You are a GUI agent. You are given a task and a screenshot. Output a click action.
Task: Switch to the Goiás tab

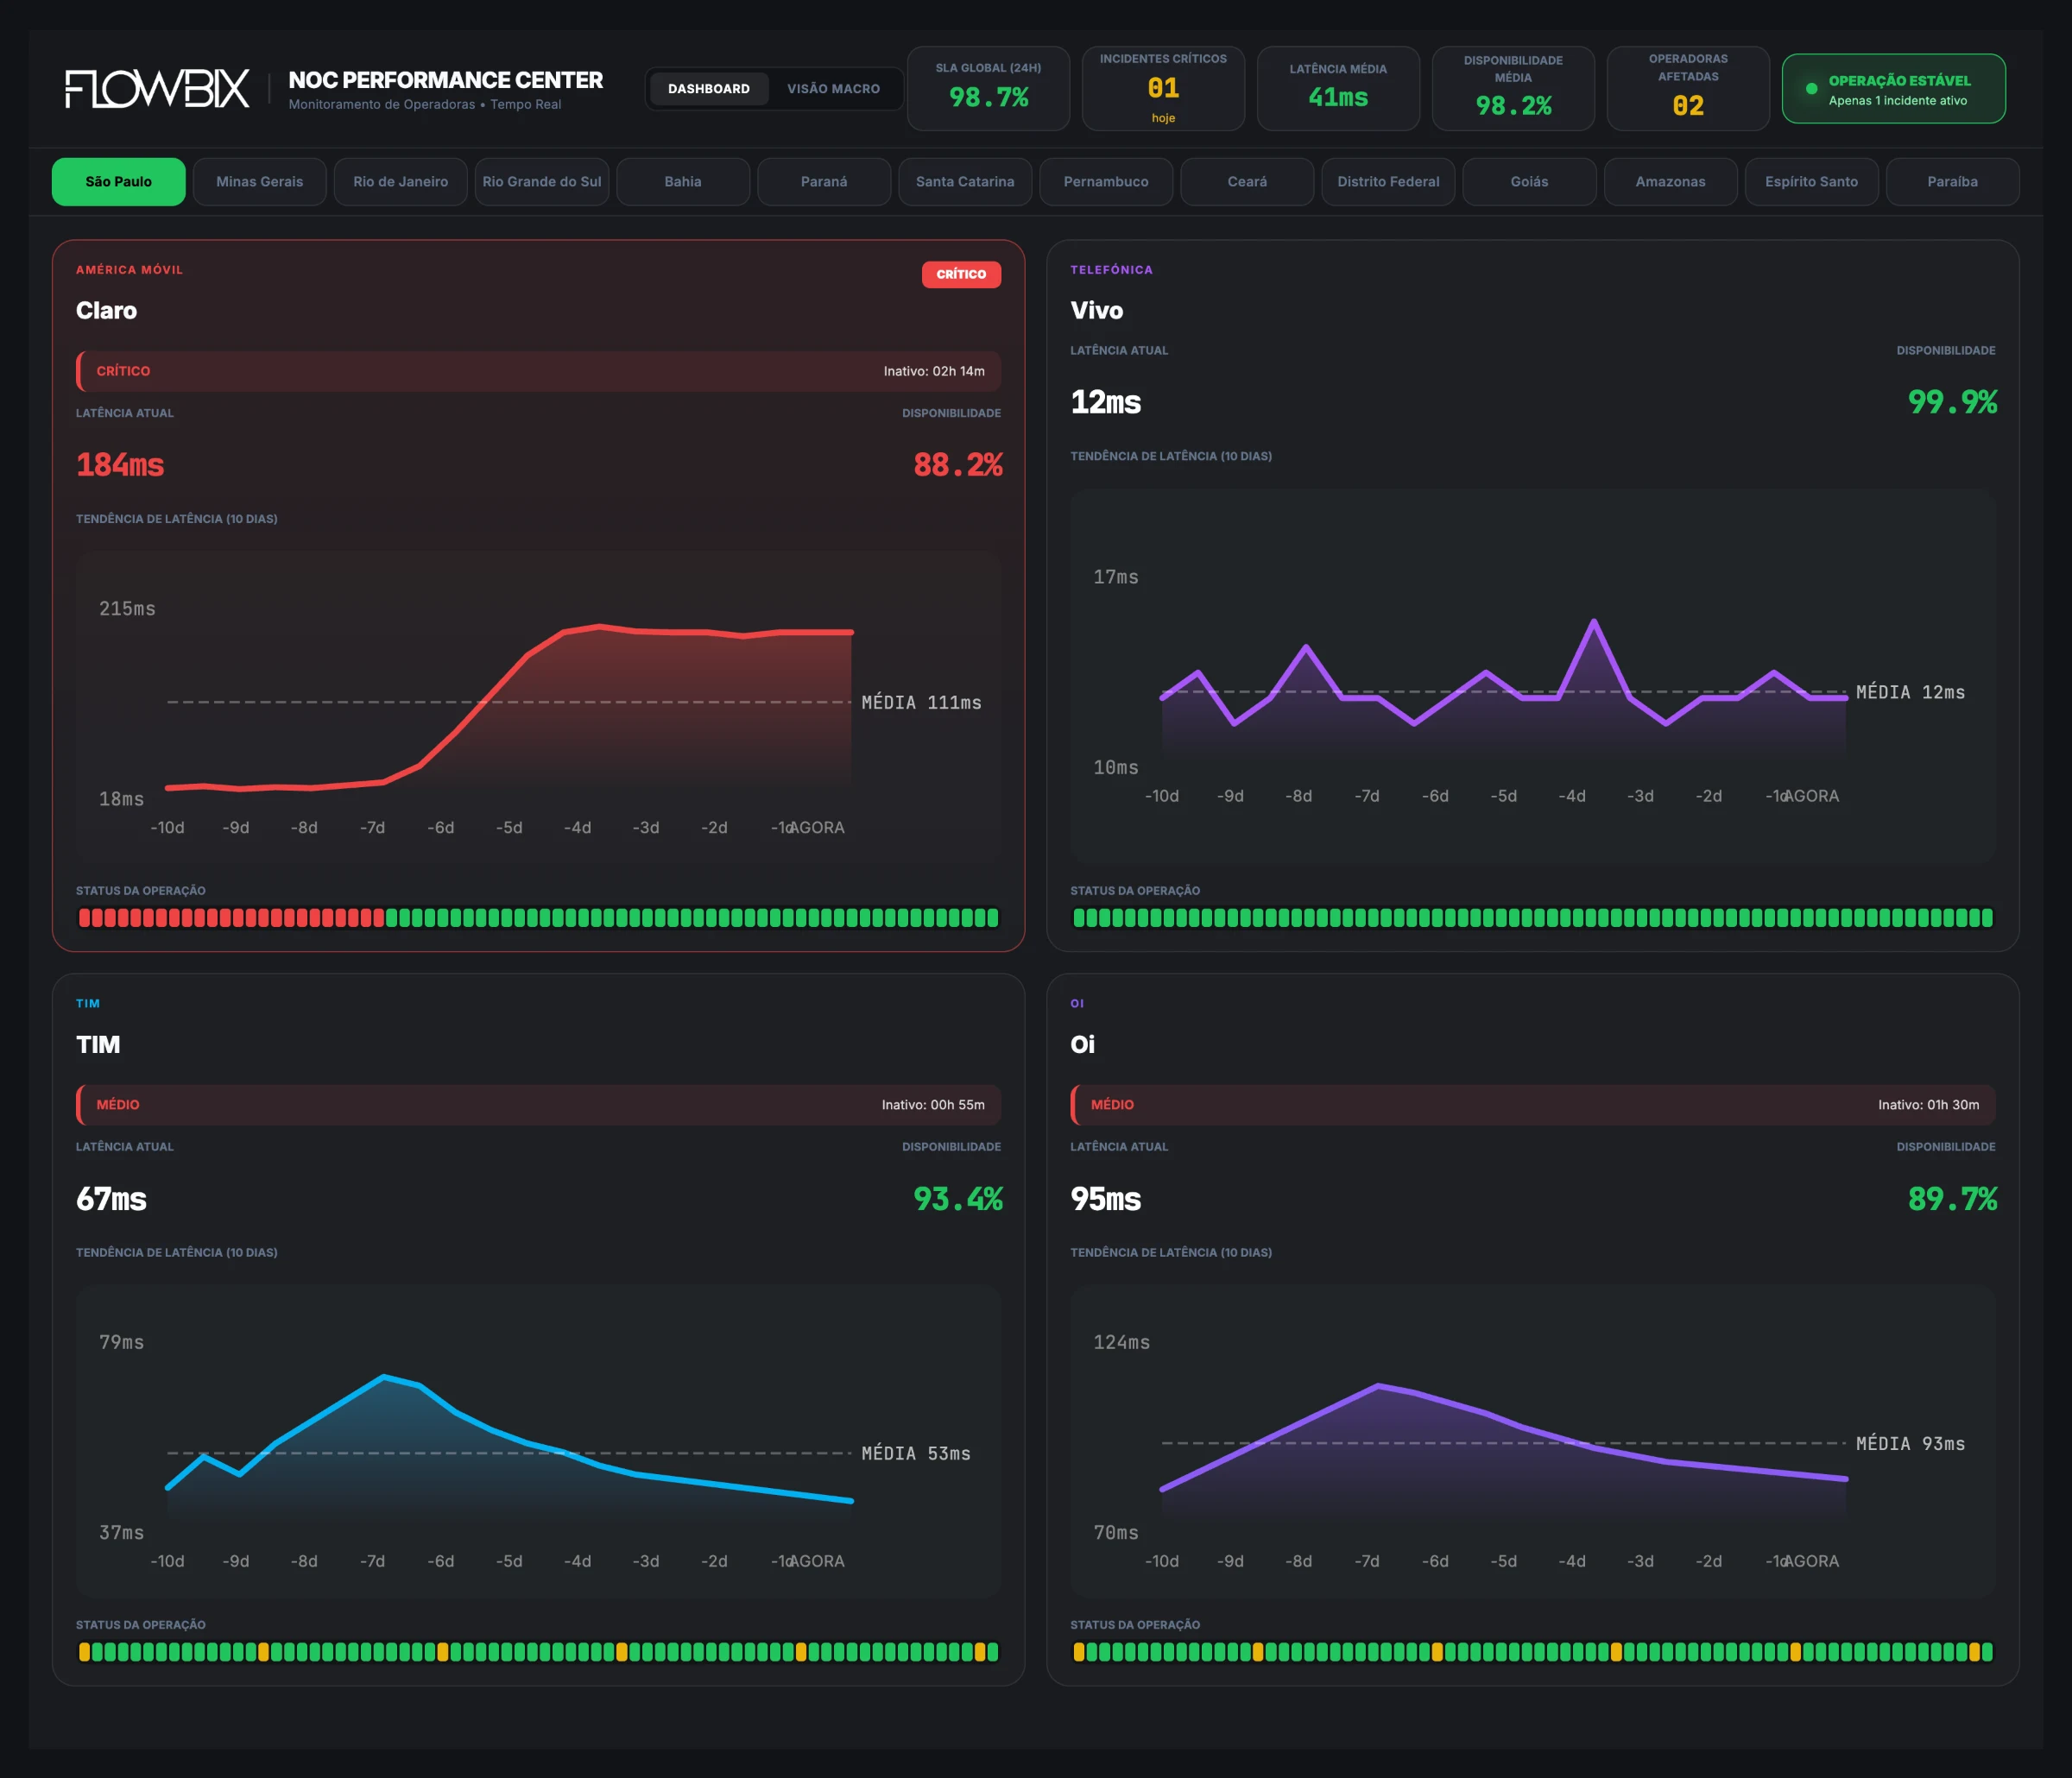click(1529, 182)
